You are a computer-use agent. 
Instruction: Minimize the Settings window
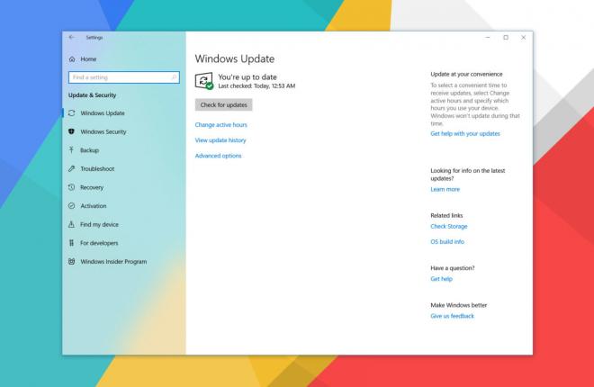488,37
